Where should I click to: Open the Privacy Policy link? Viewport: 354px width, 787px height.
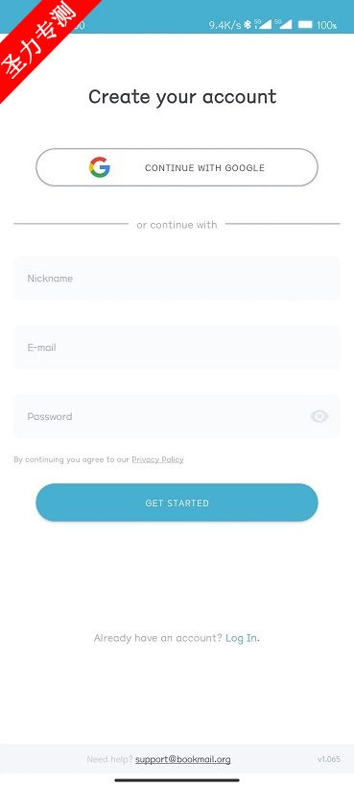pos(157,459)
